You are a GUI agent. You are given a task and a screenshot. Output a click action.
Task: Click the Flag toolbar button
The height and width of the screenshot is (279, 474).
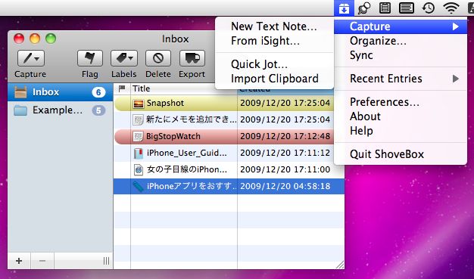[x=90, y=58]
